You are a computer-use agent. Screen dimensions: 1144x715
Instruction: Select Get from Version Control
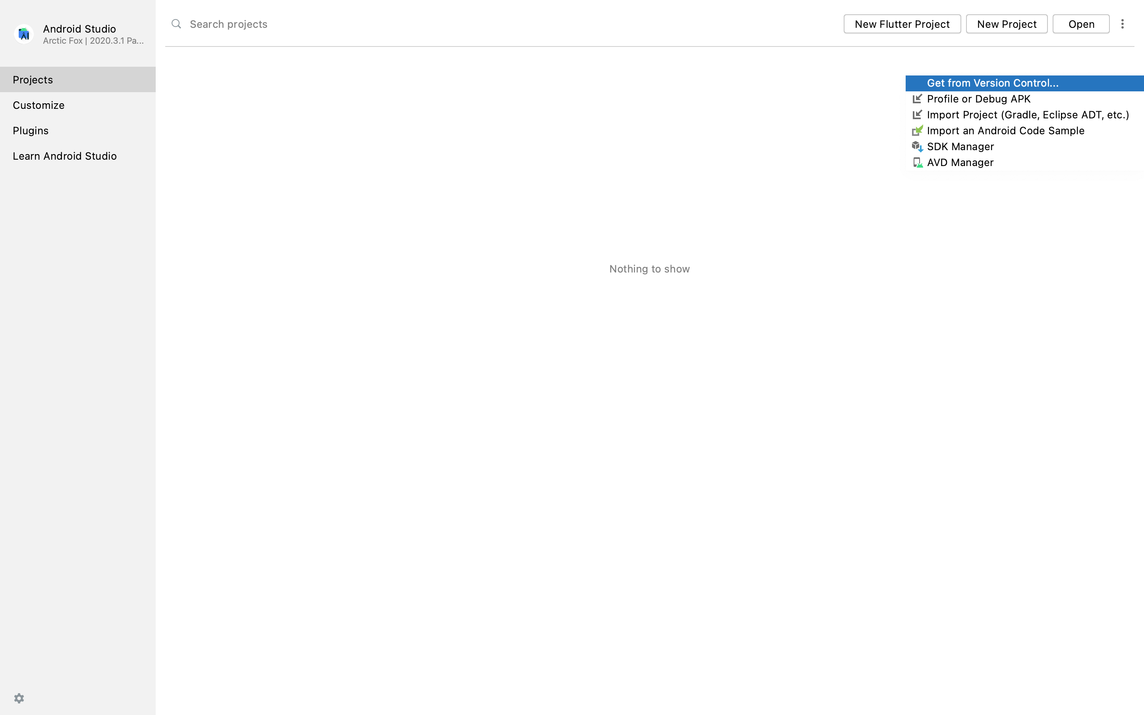coord(992,83)
